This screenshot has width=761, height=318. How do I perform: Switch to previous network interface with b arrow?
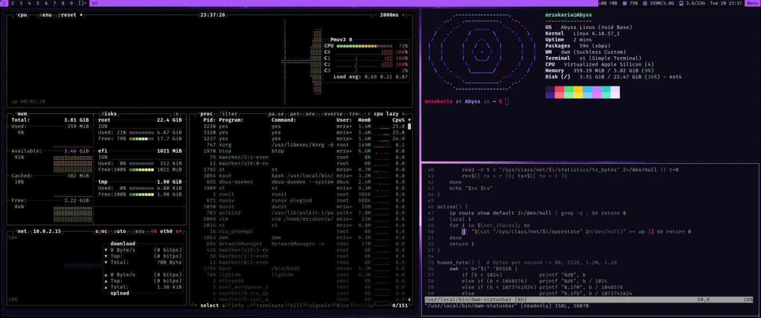(x=154, y=231)
